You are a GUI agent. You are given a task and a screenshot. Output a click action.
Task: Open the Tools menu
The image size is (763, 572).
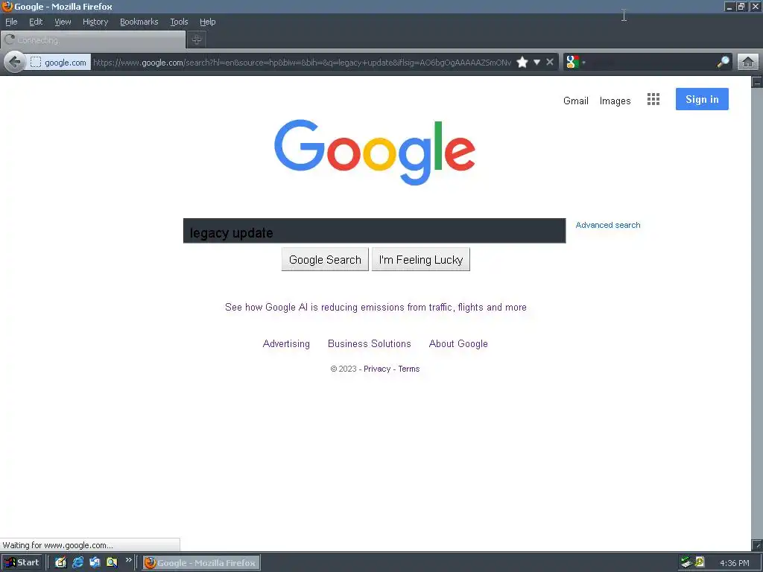click(179, 22)
